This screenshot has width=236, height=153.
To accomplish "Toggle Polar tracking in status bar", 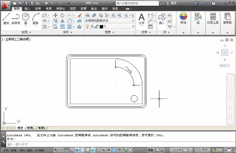I will pyautogui.click(x=77, y=150).
